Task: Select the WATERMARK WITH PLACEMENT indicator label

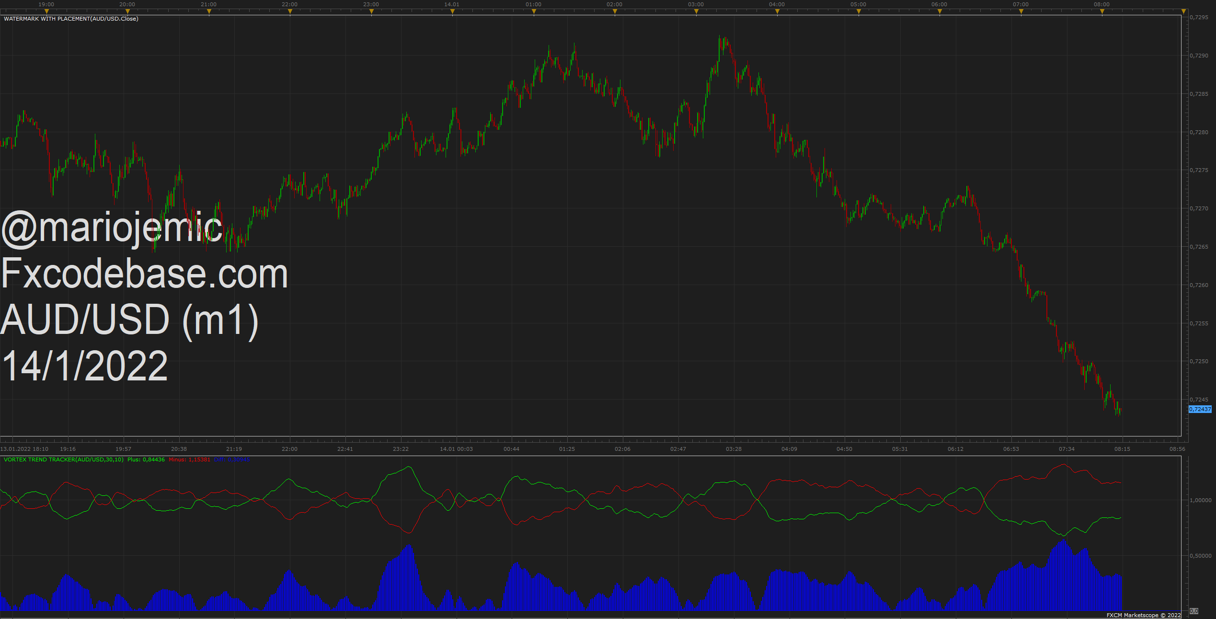Action: (71, 19)
